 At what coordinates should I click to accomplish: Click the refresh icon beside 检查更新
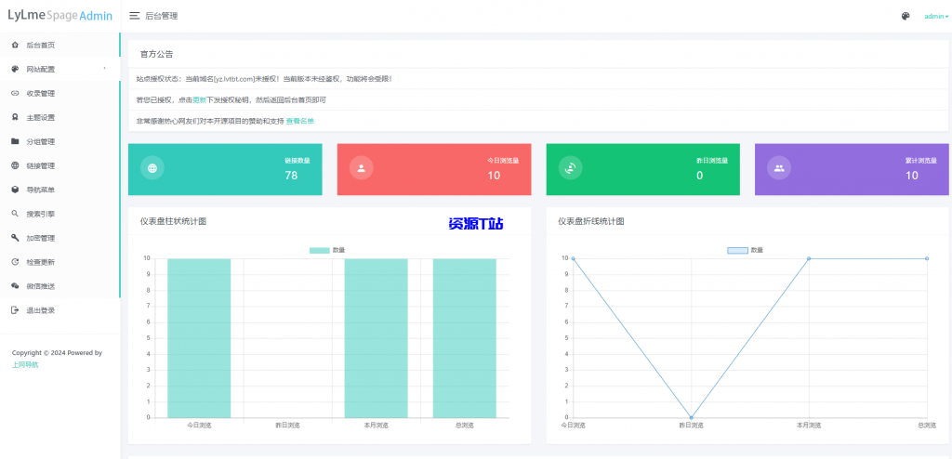click(x=15, y=262)
